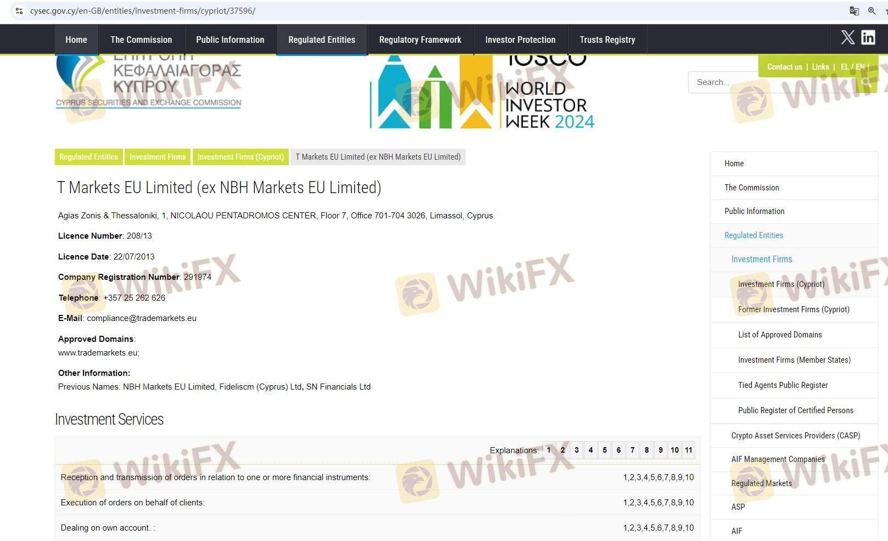Click the page heading T Markets EU Limited
Screen dimensions: 888x541
pyautogui.click(x=219, y=188)
